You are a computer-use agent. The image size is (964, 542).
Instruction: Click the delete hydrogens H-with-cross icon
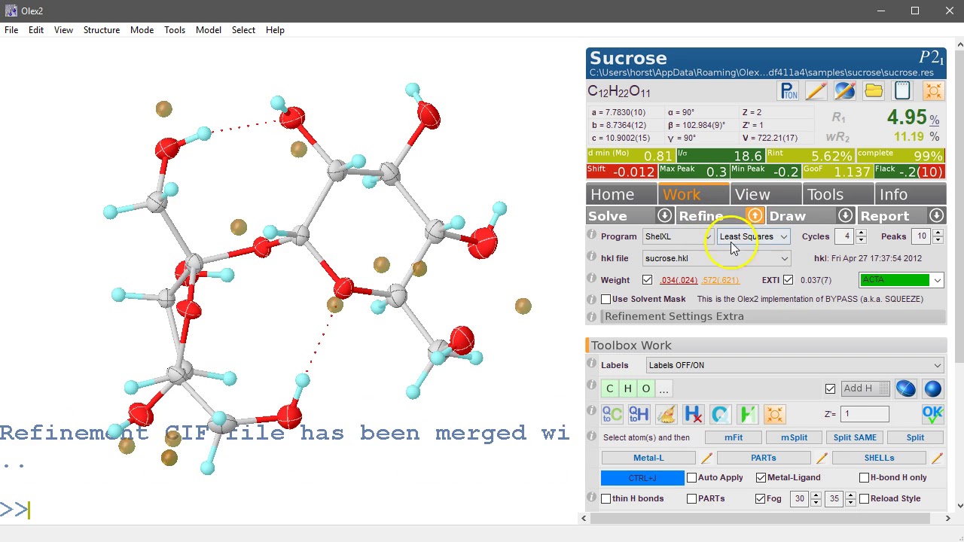[x=693, y=414]
